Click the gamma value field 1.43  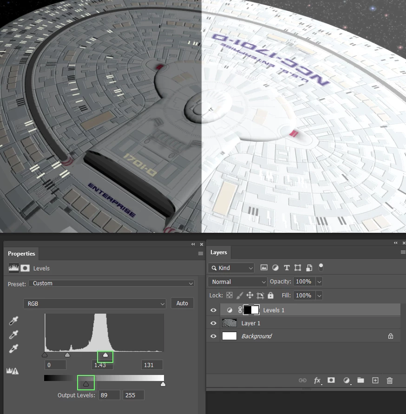102,365
